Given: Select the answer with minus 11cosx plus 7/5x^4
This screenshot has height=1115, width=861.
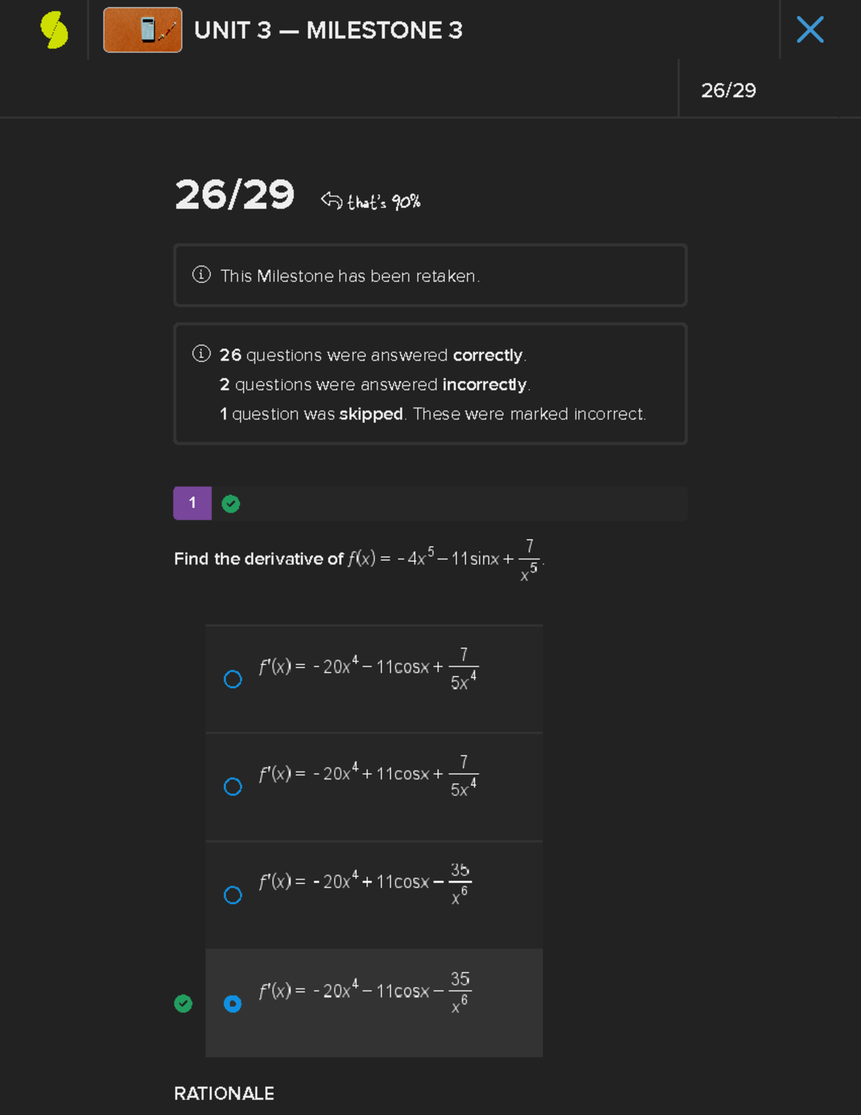Looking at the screenshot, I should tap(232, 678).
